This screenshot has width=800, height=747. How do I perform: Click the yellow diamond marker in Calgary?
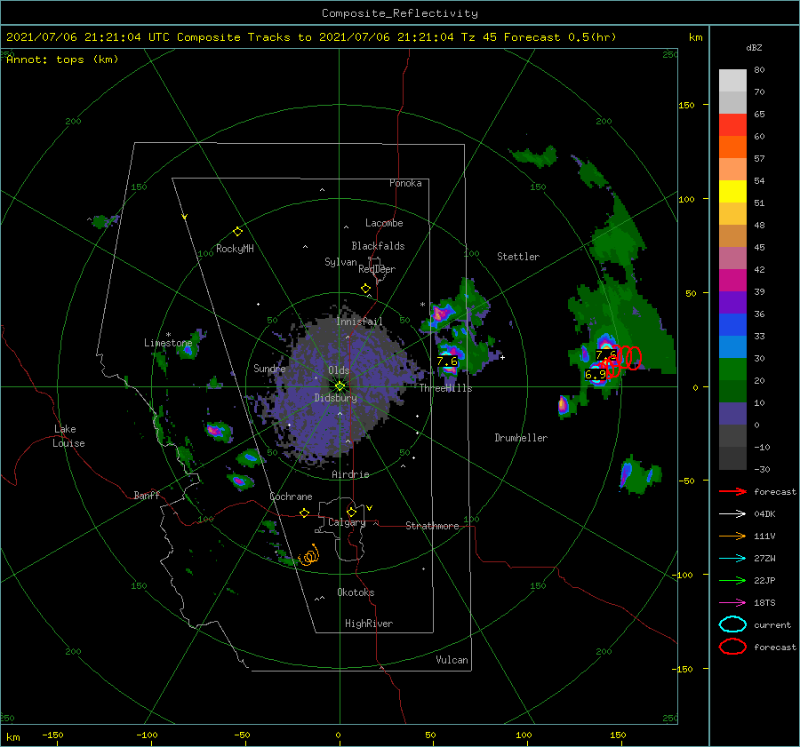coord(351,512)
